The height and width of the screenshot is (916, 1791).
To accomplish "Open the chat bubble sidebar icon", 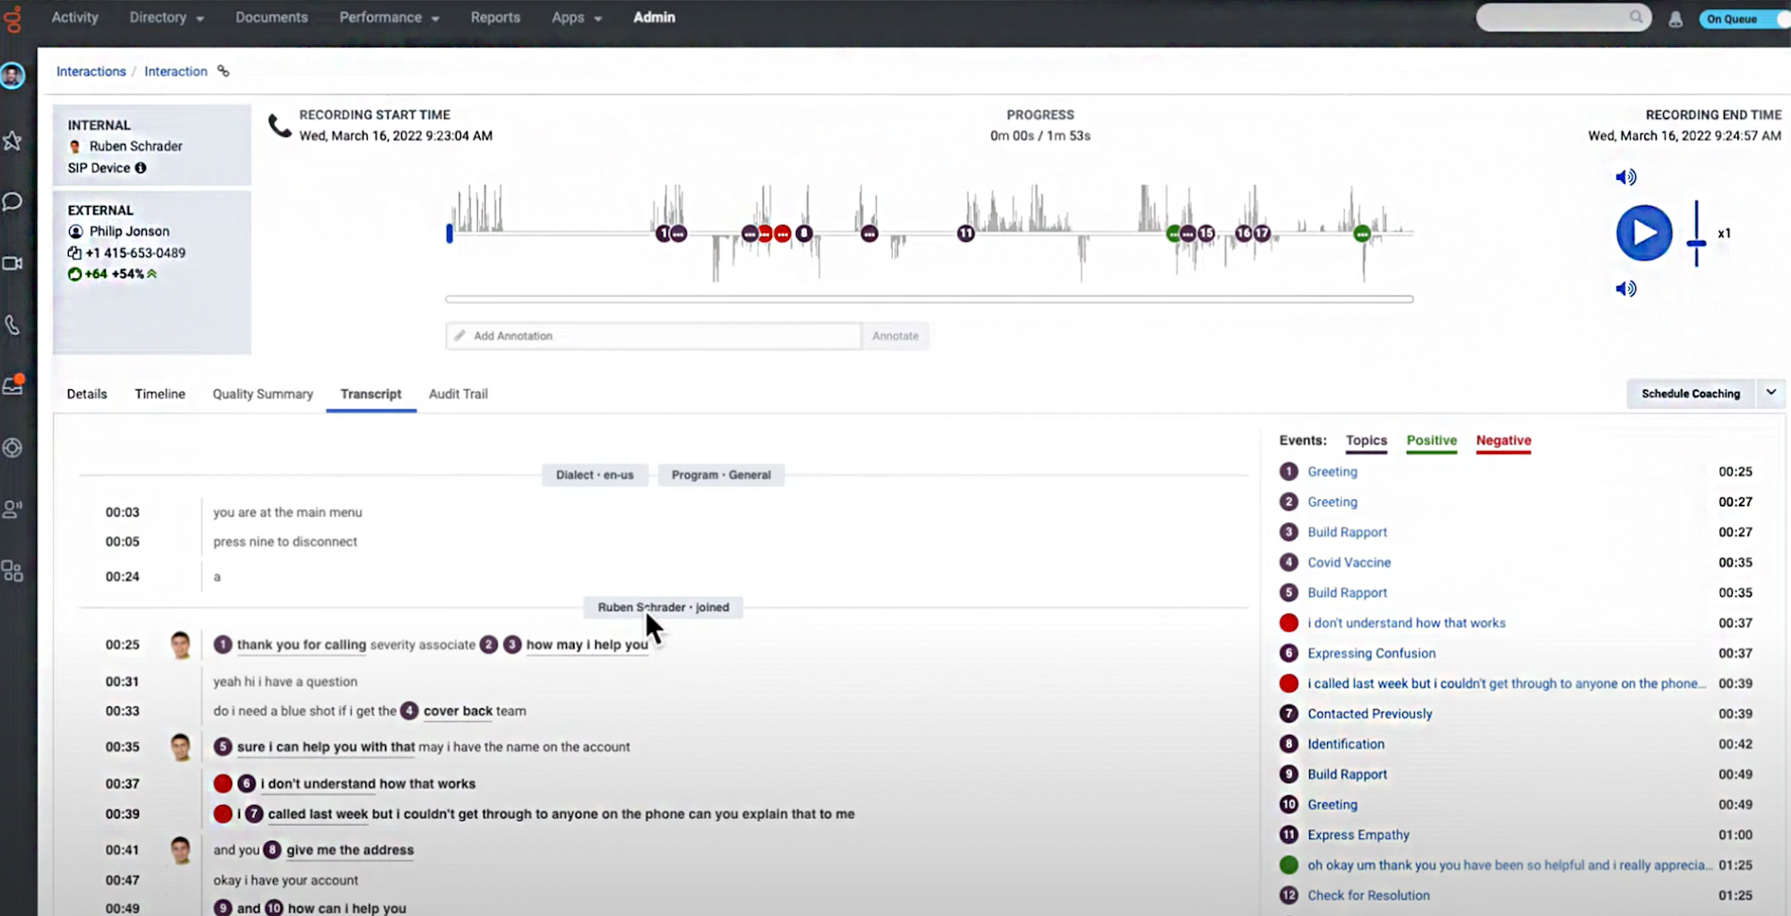I will (13, 201).
